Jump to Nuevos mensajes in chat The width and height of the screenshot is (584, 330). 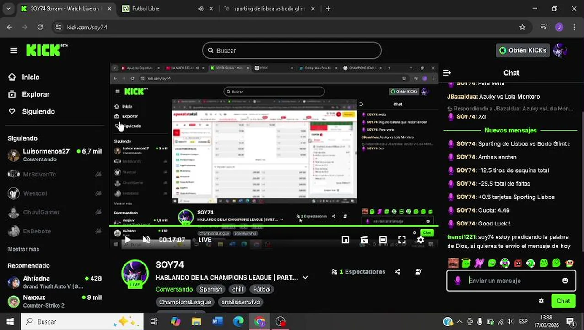pyautogui.click(x=510, y=130)
